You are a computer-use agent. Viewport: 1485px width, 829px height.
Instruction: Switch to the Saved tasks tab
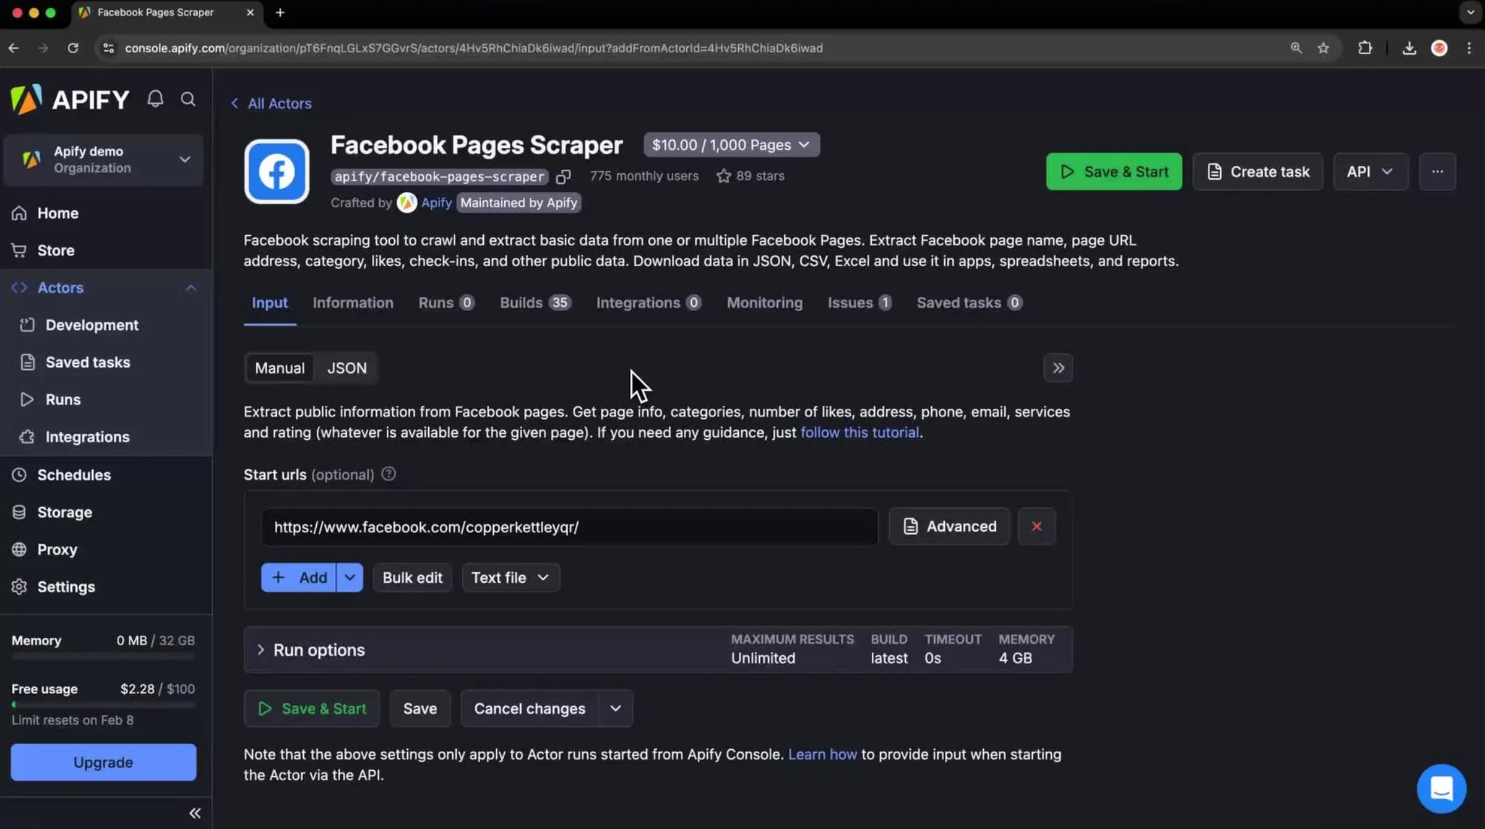coord(970,303)
